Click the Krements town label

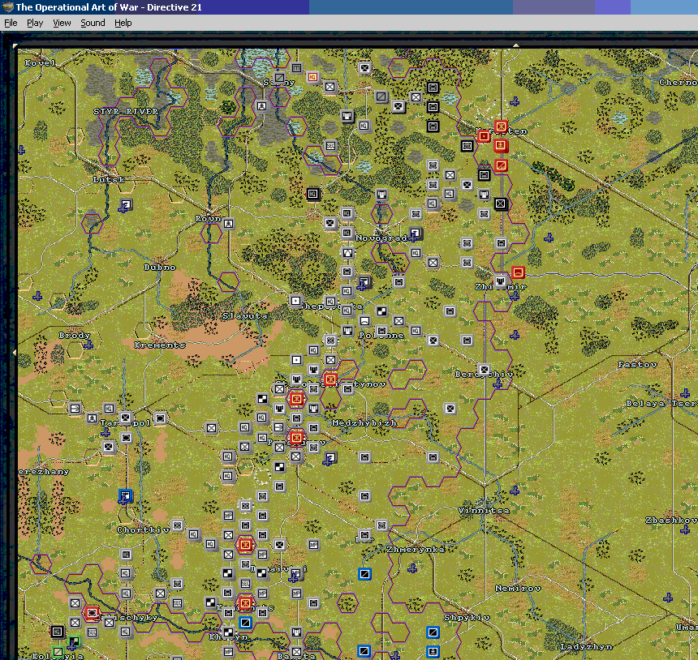[160, 345]
